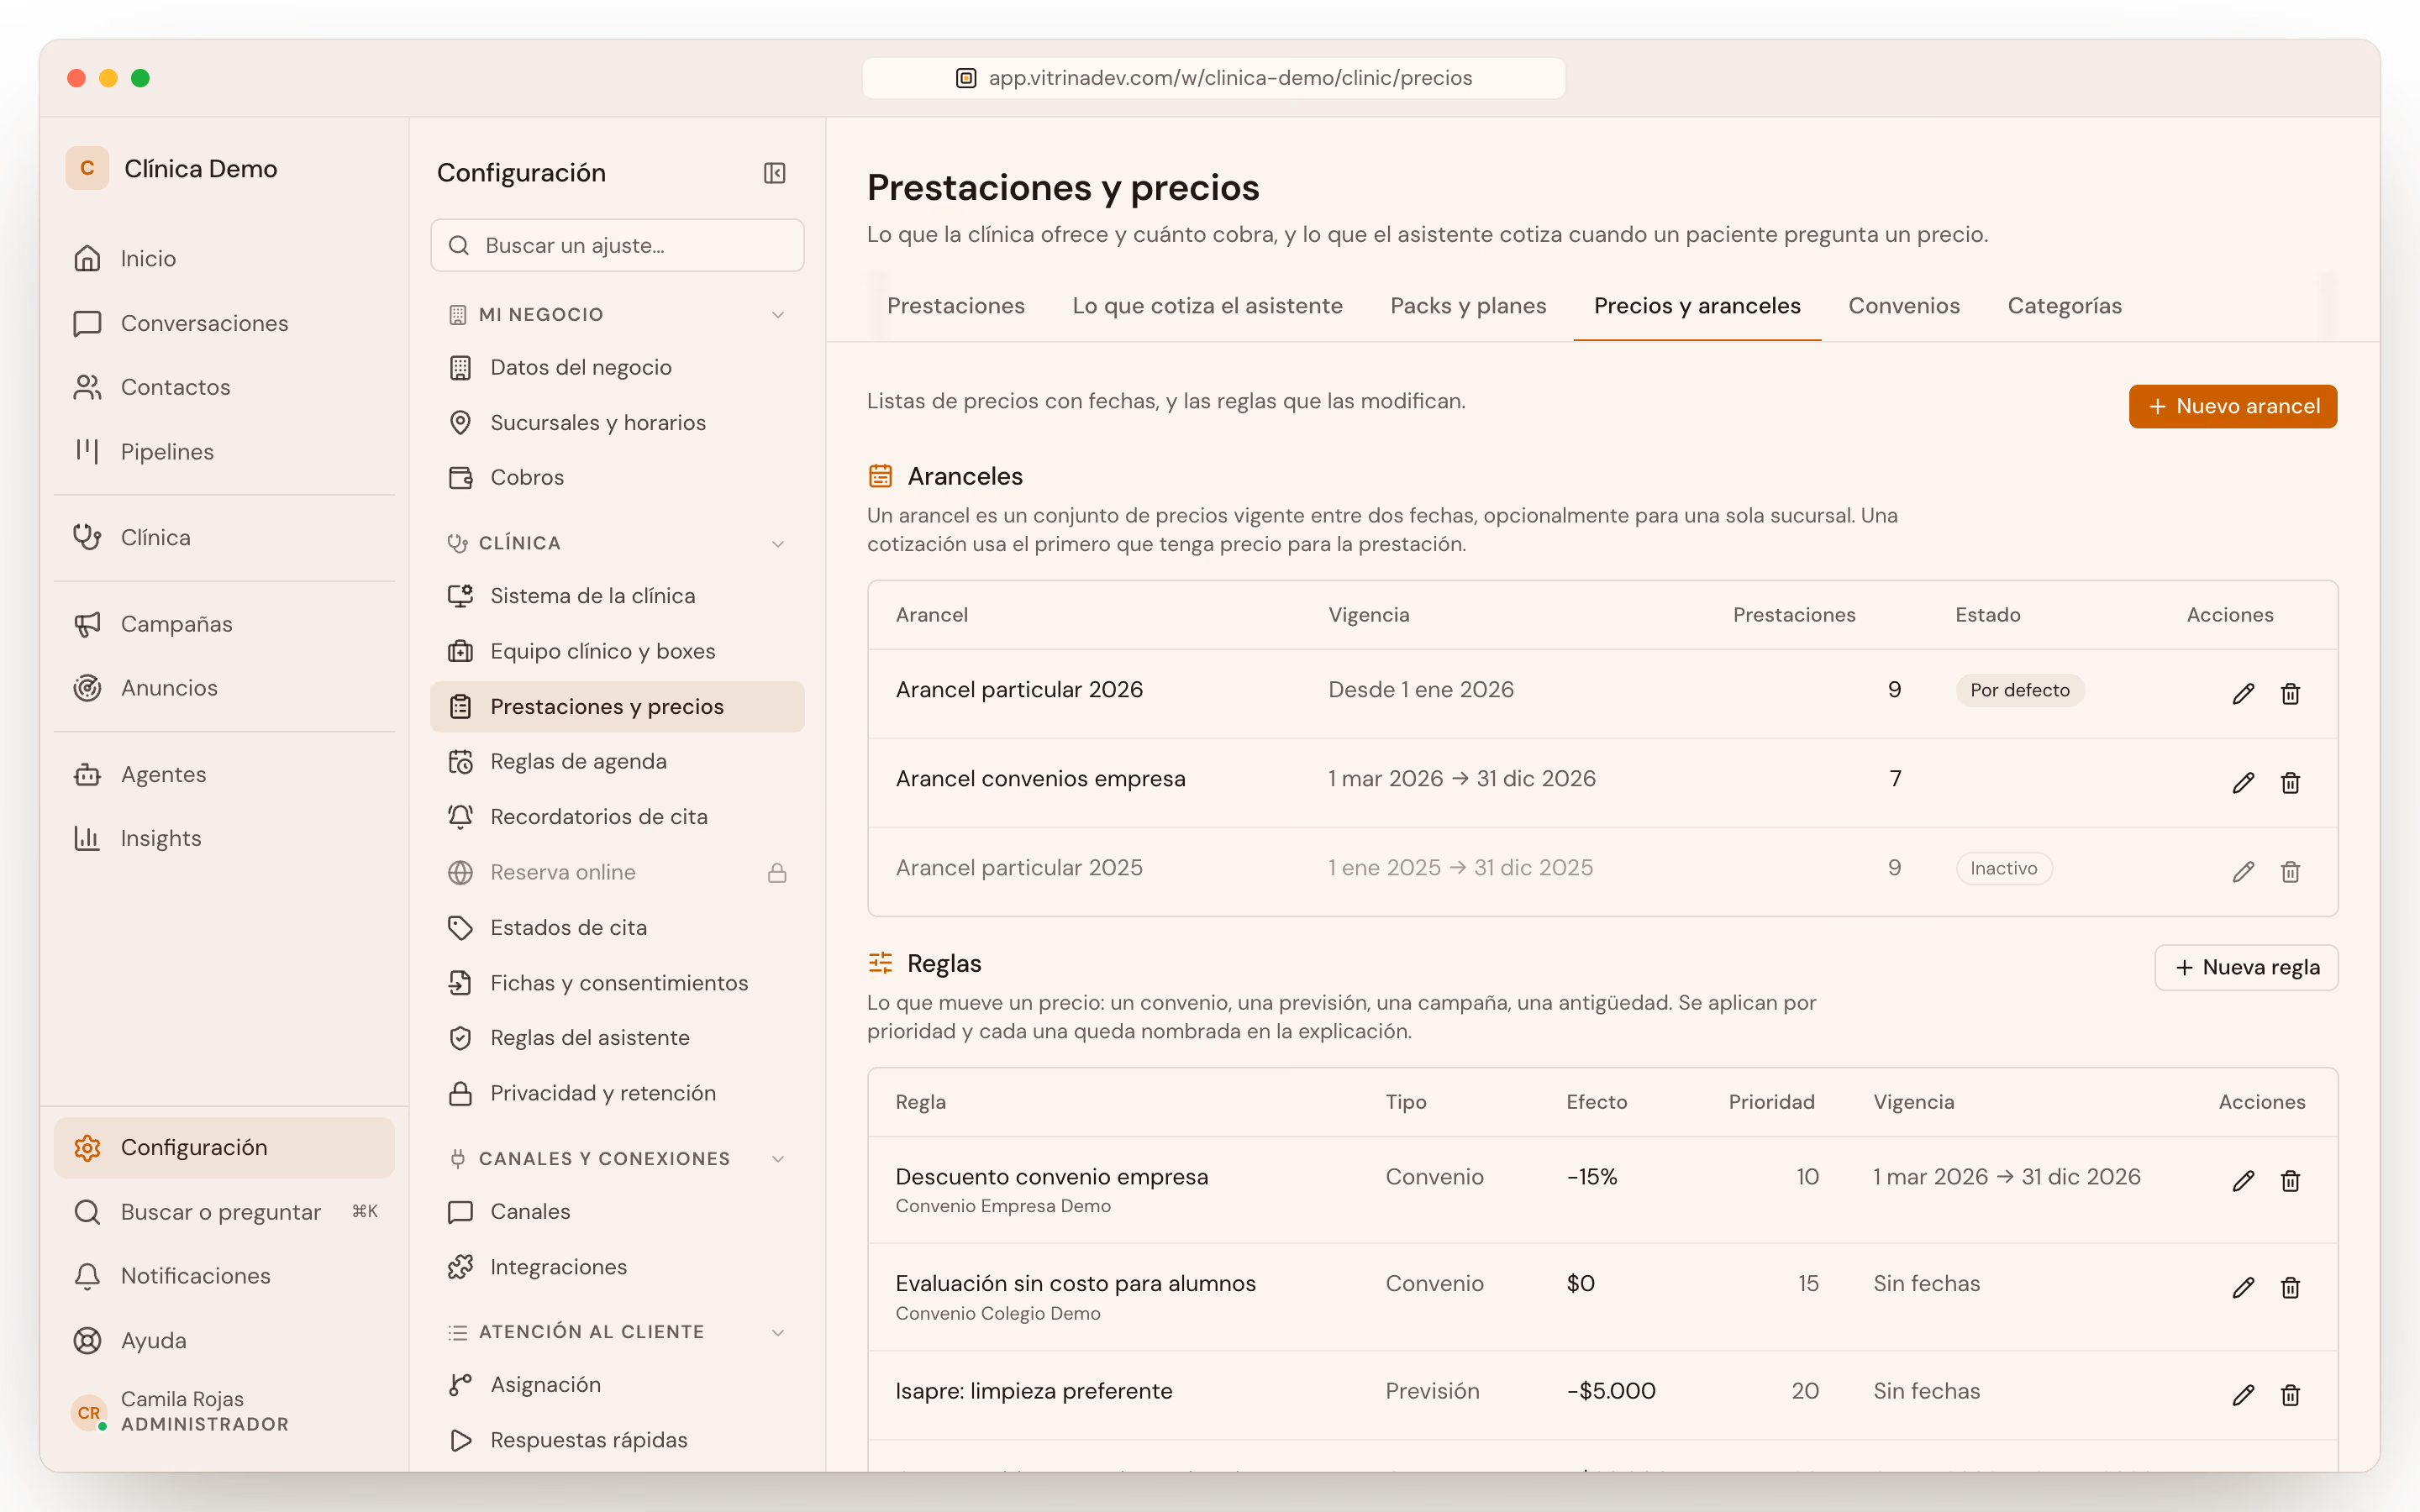
Task: Click the Nuevo arancel button
Action: (2232, 406)
